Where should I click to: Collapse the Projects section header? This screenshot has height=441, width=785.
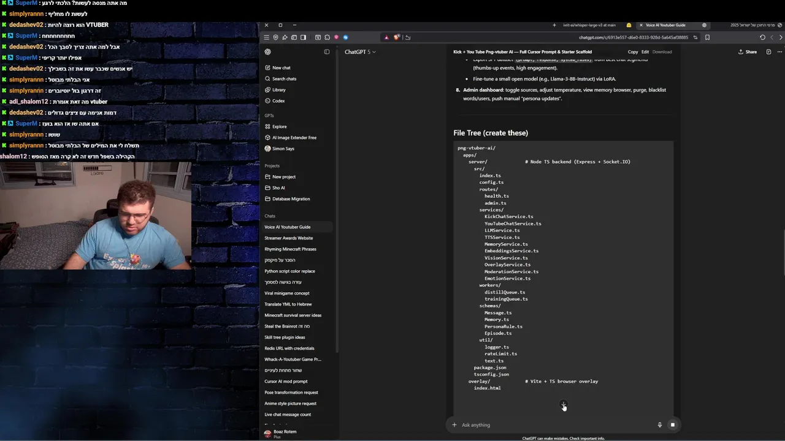pyautogui.click(x=272, y=166)
